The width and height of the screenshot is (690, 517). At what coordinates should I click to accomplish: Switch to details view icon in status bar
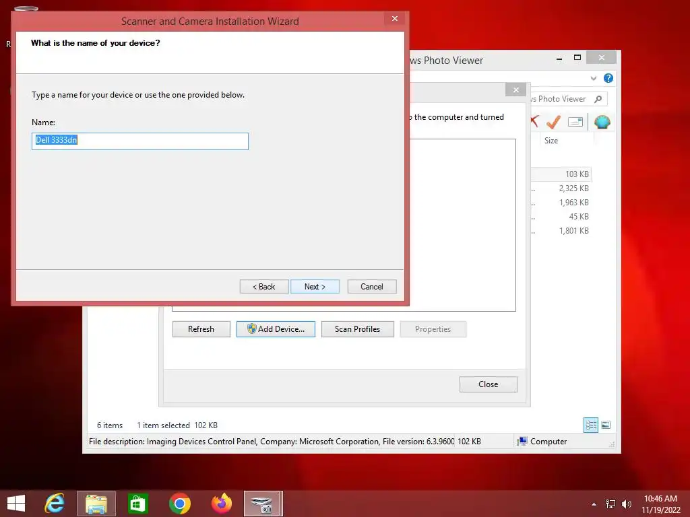click(591, 425)
